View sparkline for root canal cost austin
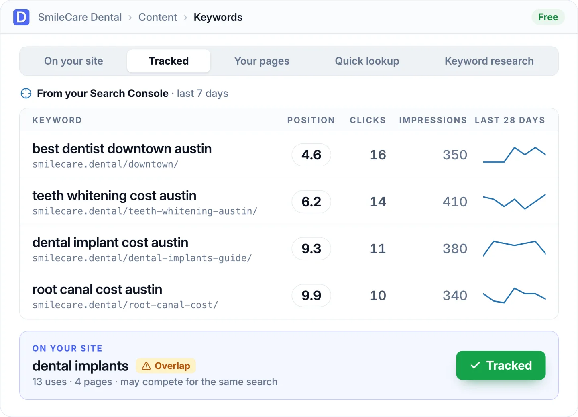 pyautogui.click(x=514, y=295)
